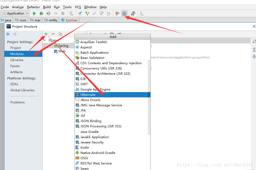Choose AspectJ from the Add popup
Screen dimensions: 256x170
tap(112, 47)
